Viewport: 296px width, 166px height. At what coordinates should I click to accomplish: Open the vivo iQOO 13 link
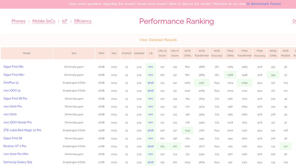[12, 91]
